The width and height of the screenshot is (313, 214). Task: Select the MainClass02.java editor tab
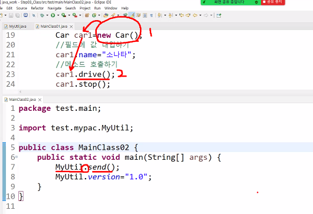coord(22,100)
